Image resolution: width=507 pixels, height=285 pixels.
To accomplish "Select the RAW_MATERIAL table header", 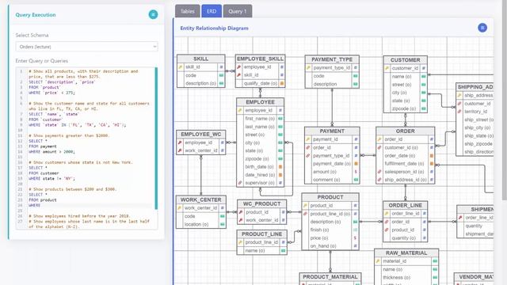I will pos(406,253).
